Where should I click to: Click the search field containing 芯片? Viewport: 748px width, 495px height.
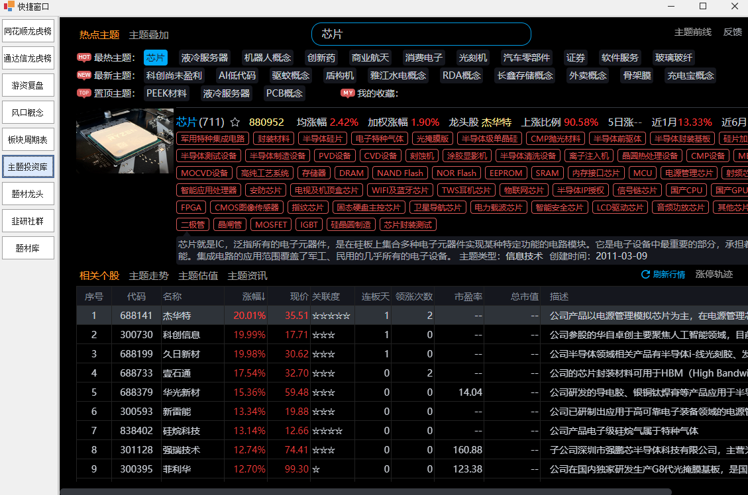coord(421,34)
